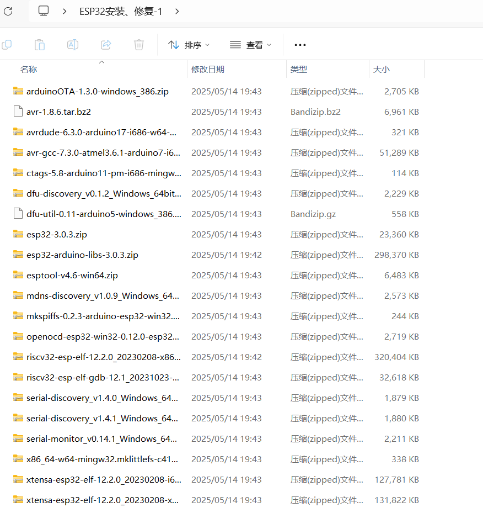
Task: Select the mkspiffs-0.2.3-arduino-esp32 zip icon
Action: (x=18, y=316)
